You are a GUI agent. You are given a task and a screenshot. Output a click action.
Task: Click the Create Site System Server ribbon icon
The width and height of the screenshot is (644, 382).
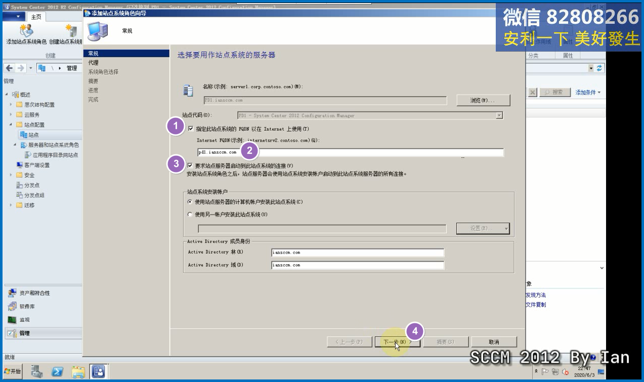72,30
